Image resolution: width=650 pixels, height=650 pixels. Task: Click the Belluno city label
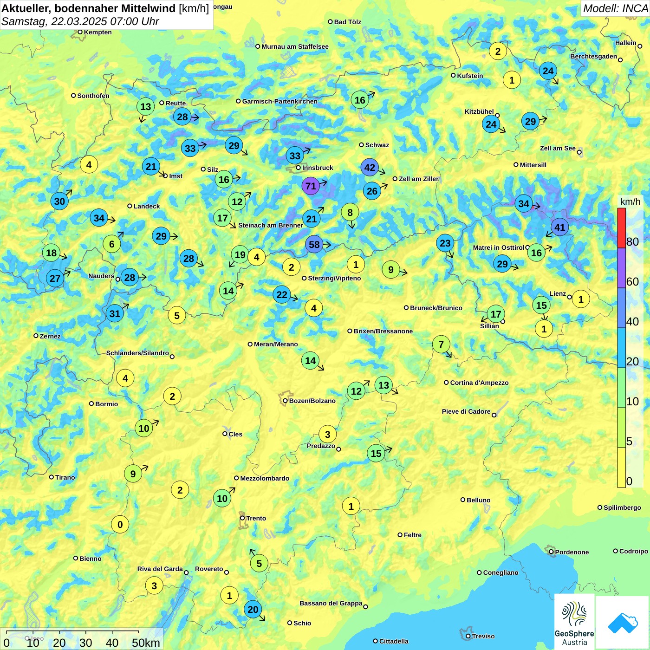click(x=479, y=500)
